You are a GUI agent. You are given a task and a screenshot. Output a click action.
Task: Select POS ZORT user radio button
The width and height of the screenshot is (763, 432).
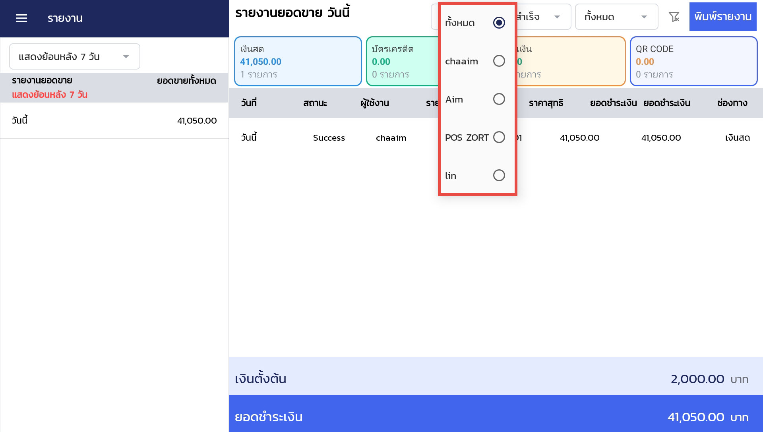499,137
